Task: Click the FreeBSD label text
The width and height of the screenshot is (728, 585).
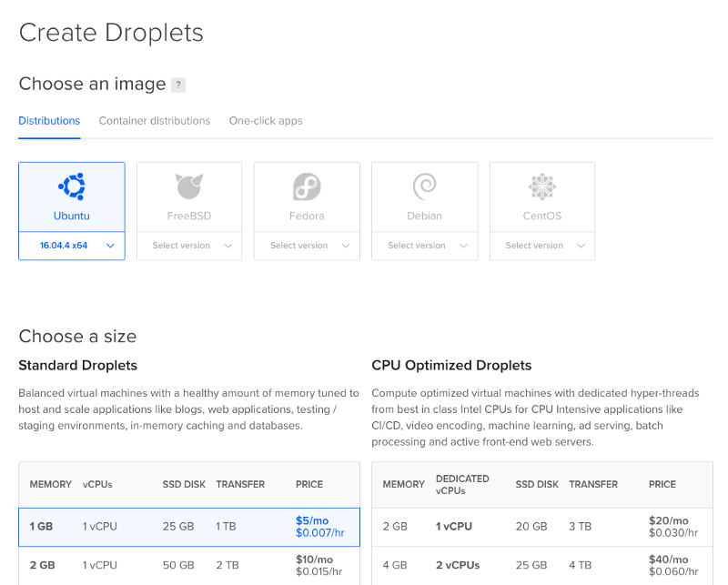Action: [189, 216]
